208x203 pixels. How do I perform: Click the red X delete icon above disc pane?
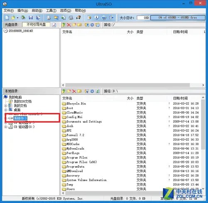[69, 25]
